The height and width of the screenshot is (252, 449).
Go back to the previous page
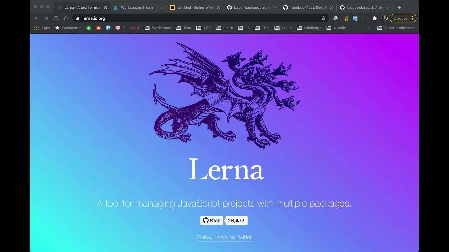click(x=36, y=18)
